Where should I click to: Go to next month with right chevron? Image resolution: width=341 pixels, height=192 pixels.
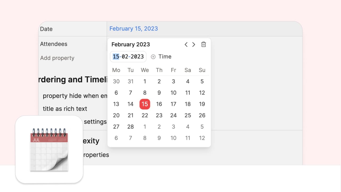[x=194, y=45]
